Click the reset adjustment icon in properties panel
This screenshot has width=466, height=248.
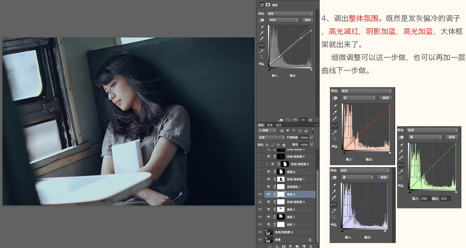tap(295, 120)
